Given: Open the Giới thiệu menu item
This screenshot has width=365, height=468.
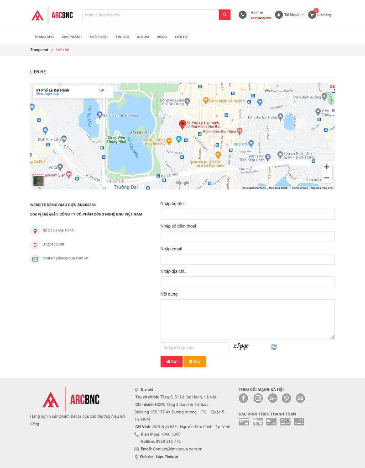Looking at the screenshot, I should click(99, 37).
